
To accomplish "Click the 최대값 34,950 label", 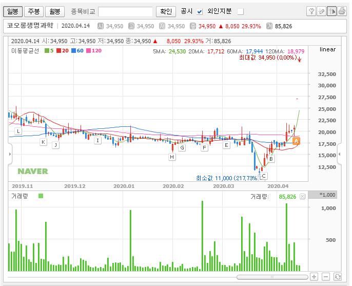I will coord(268,58).
